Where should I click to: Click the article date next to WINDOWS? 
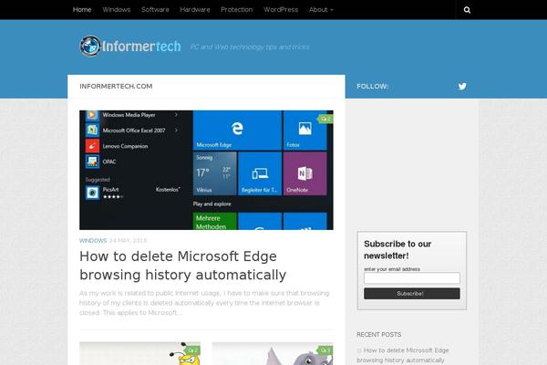click(x=128, y=241)
